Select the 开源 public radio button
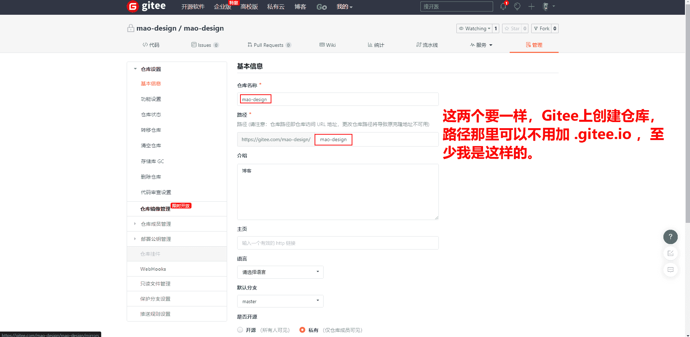690x337 pixels. [x=240, y=330]
